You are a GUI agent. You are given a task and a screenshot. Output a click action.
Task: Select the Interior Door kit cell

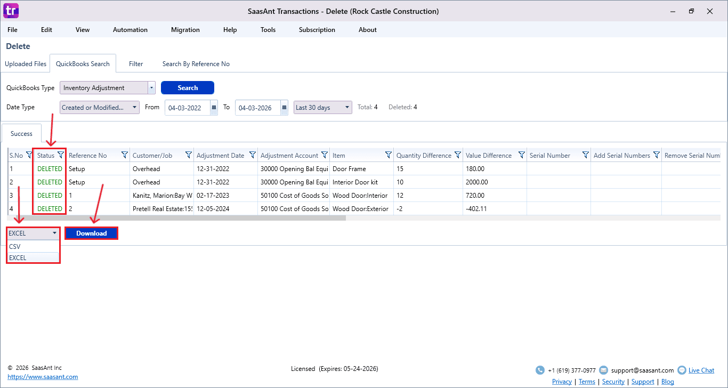[x=361, y=182]
